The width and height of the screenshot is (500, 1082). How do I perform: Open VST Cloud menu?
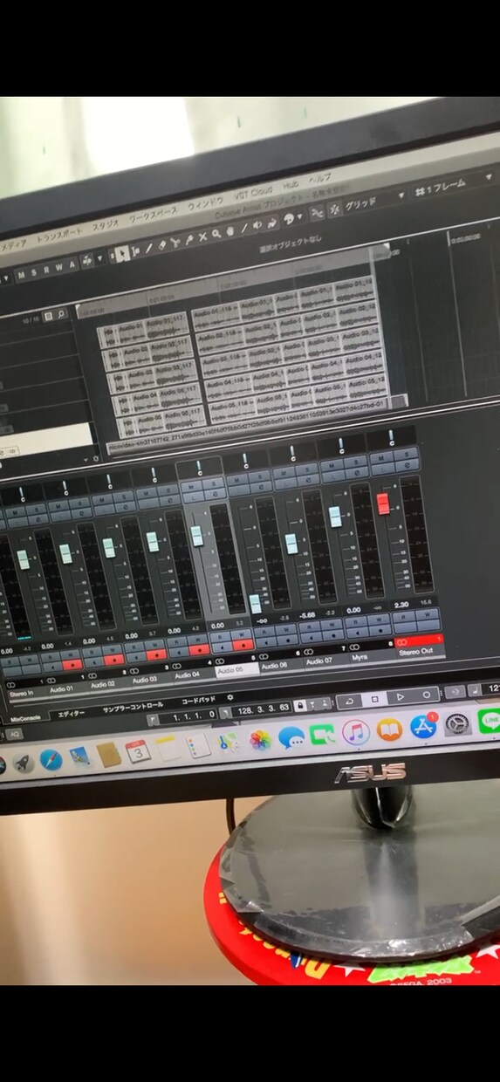click(x=254, y=195)
